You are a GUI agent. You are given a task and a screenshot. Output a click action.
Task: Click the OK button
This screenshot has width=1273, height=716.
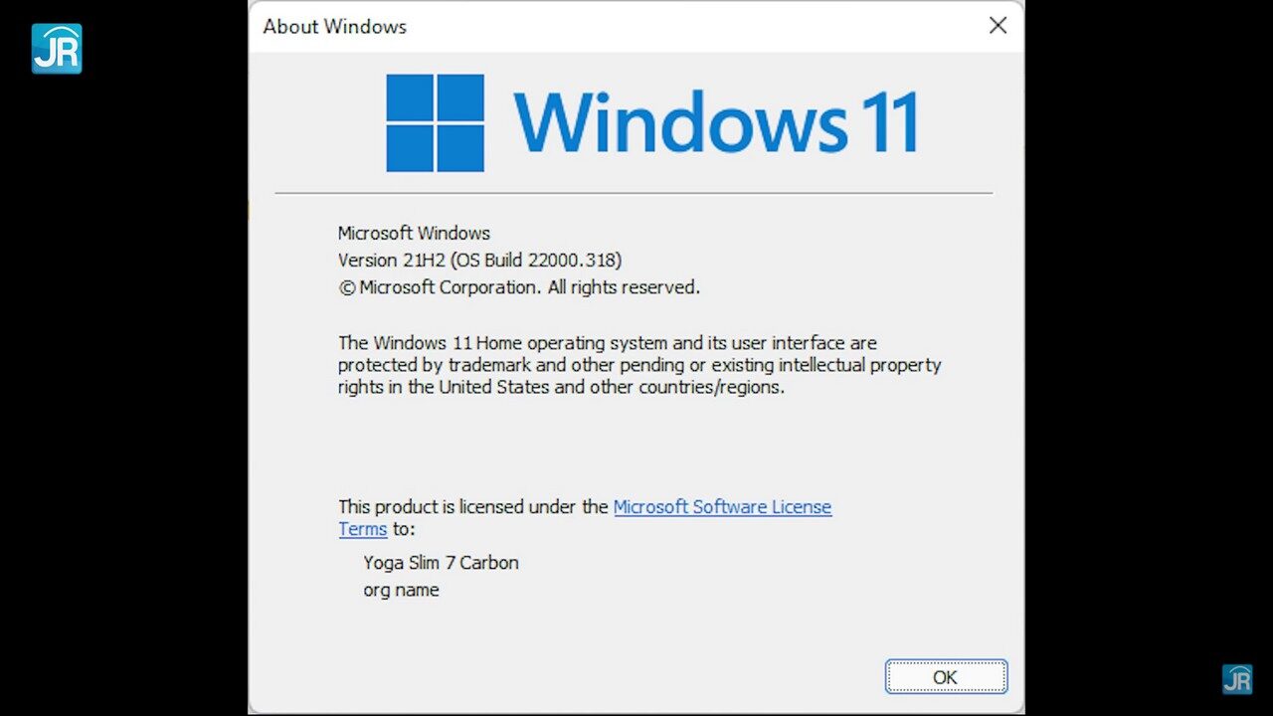coord(946,677)
